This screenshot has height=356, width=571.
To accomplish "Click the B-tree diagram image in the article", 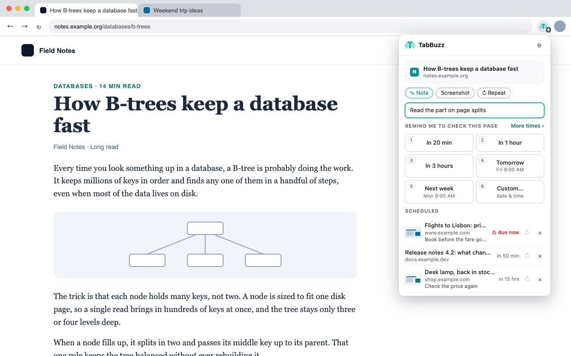I will pyautogui.click(x=205, y=245).
